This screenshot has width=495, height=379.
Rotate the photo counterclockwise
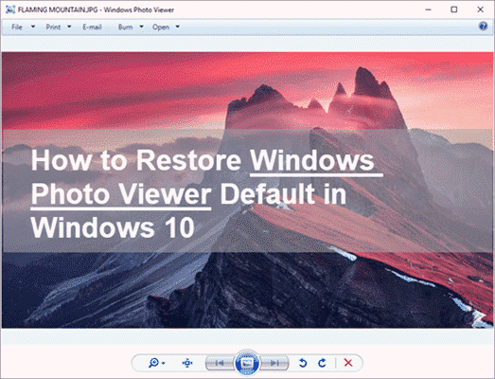[x=303, y=363]
